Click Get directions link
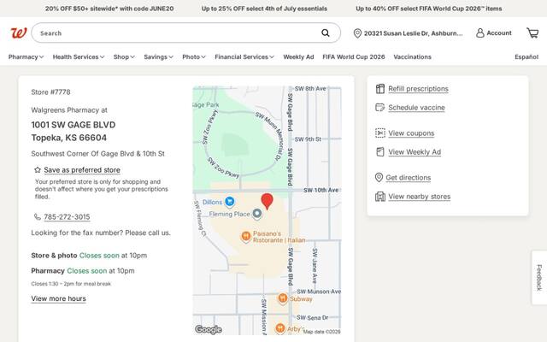 [x=409, y=178]
